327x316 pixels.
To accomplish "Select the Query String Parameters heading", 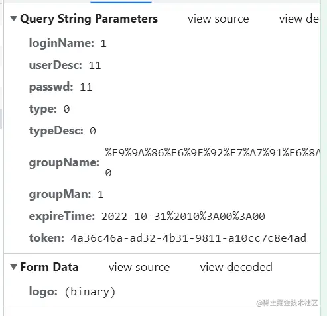I will pos(89,19).
